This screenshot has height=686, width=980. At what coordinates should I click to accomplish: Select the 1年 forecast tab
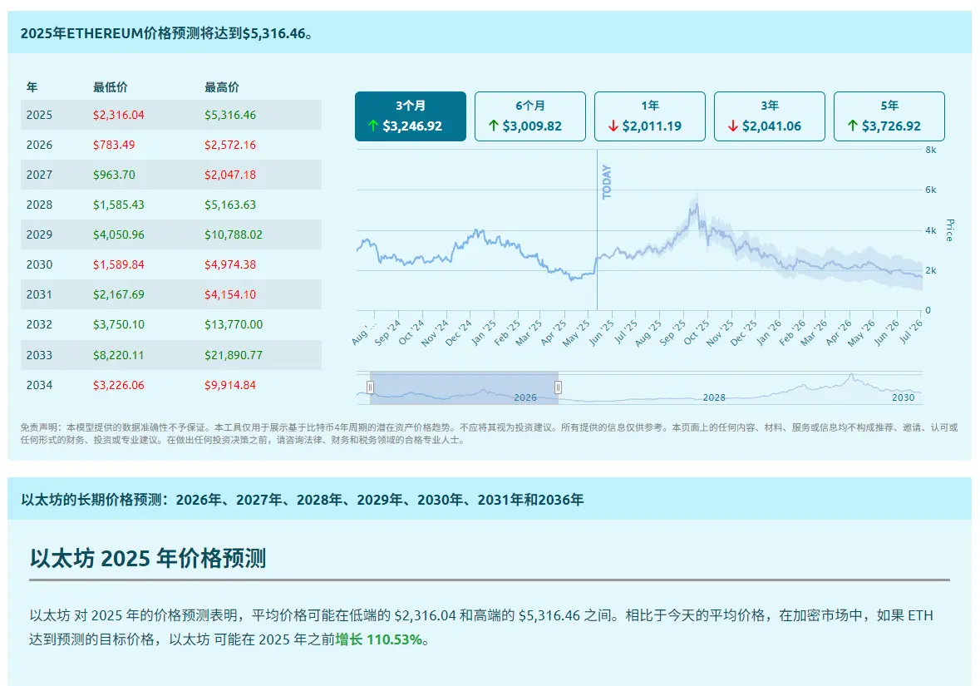click(649, 116)
